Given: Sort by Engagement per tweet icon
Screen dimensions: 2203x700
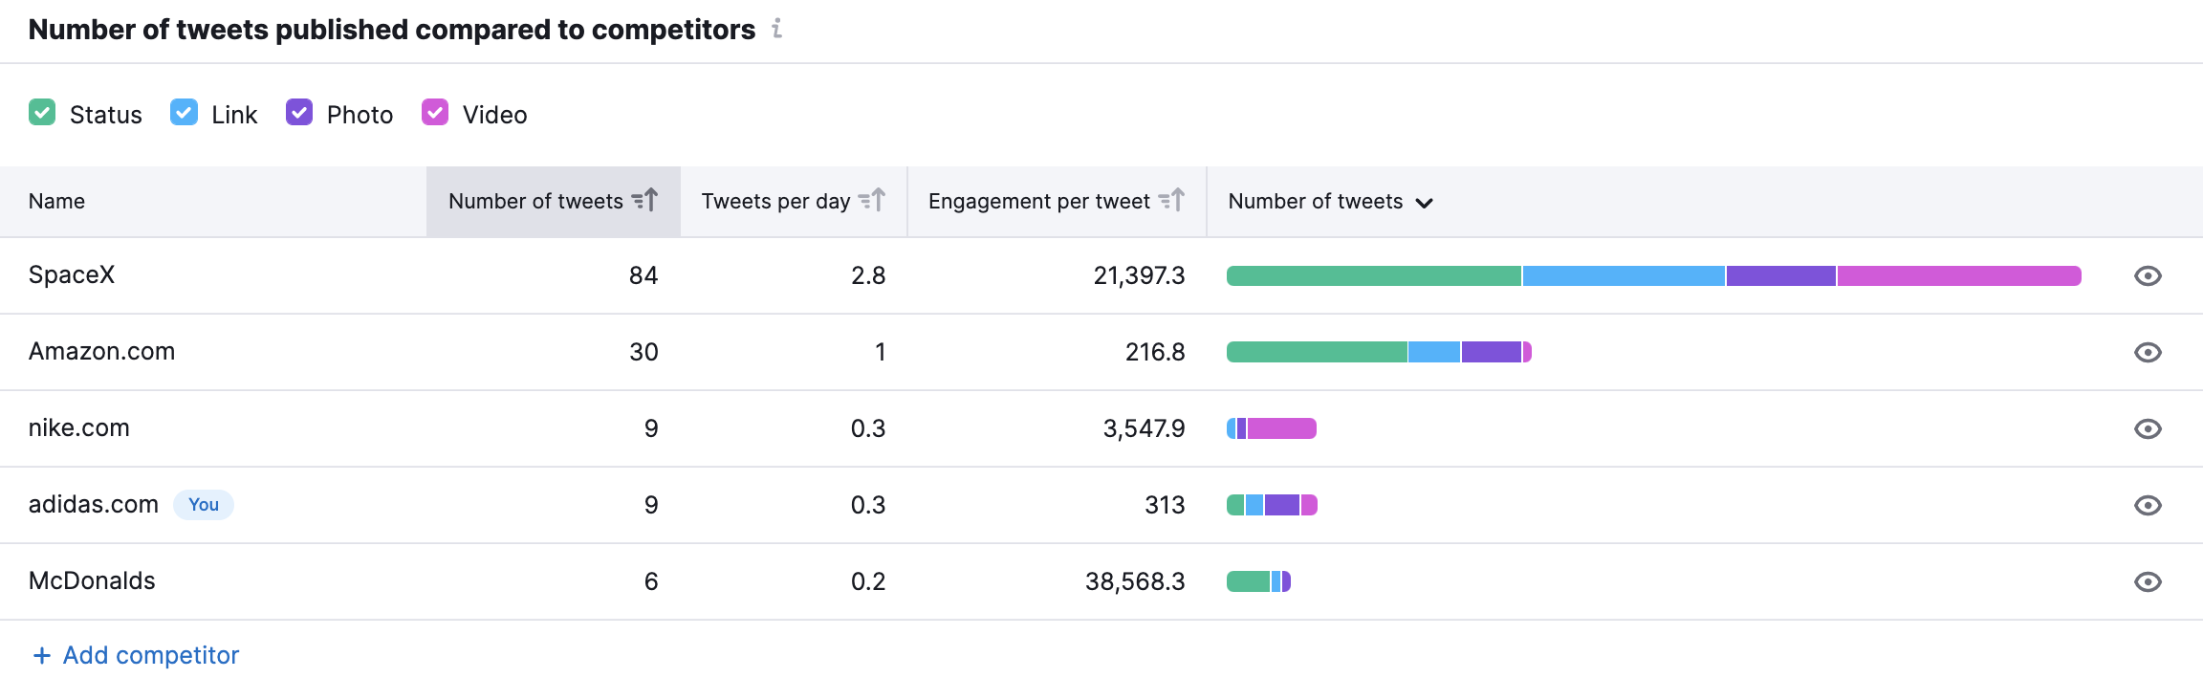Looking at the screenshot, I should [x=1172, y=201].
